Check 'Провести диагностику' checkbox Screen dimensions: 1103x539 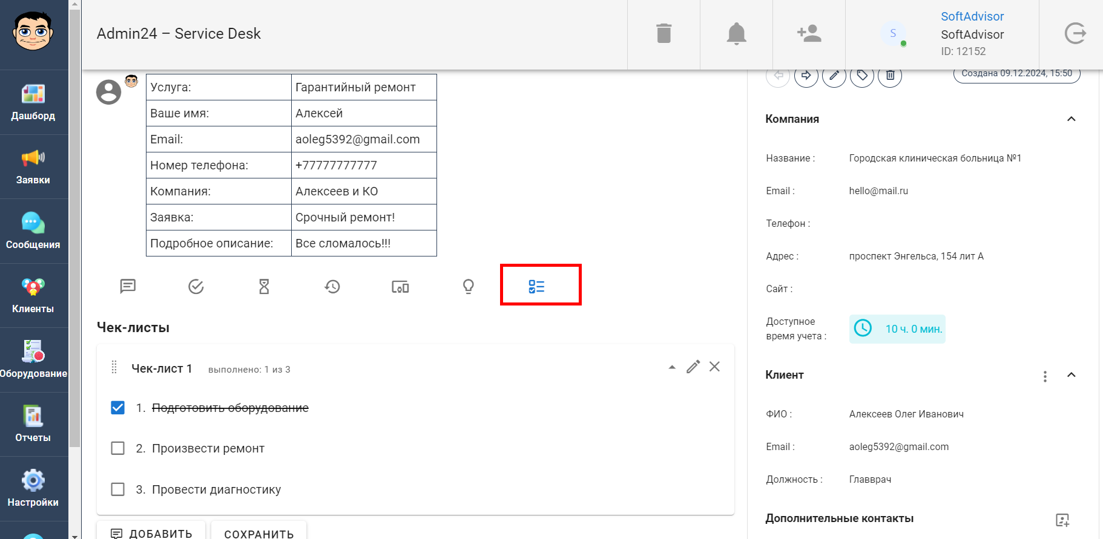pos(118,489)
